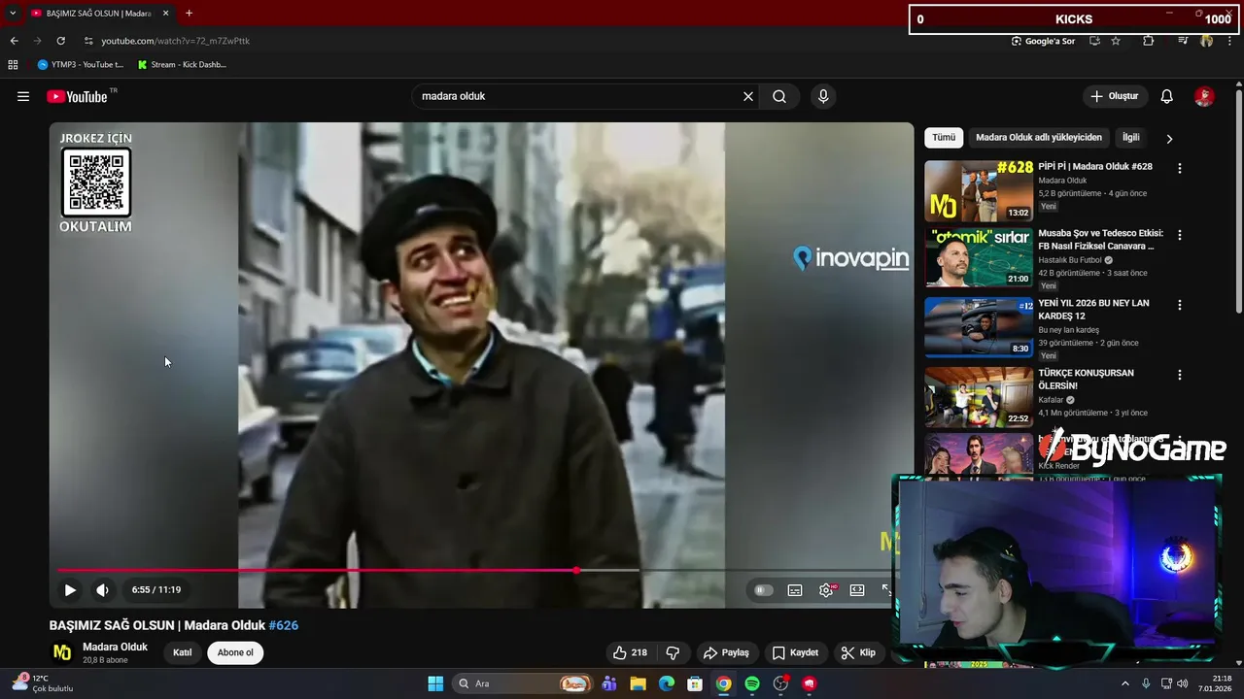
Task: Open OBS Studio from taskbar
Action: (780, 683)
